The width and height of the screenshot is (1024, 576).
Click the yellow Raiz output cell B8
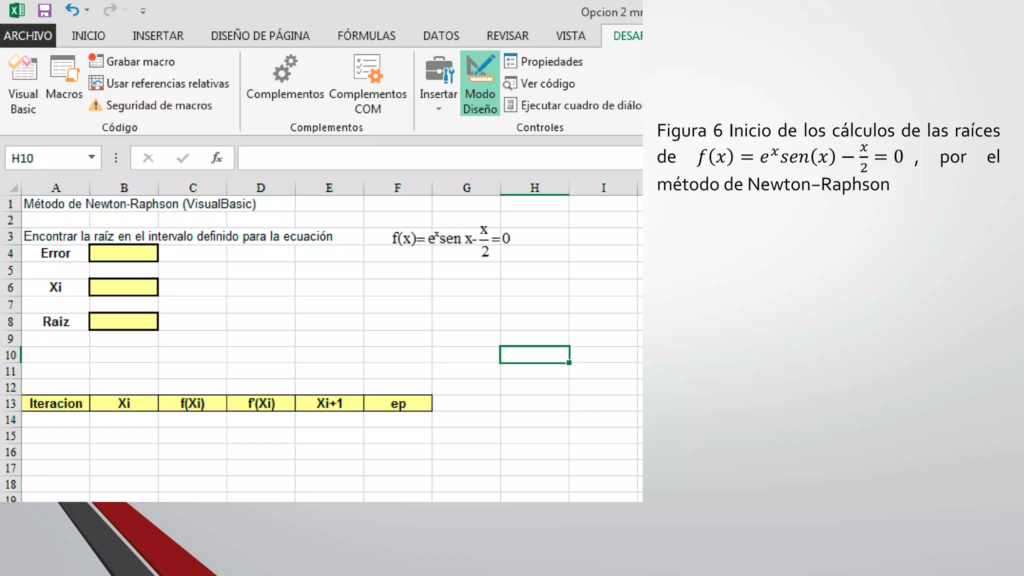pyautogui.click(x=123, y=321)
